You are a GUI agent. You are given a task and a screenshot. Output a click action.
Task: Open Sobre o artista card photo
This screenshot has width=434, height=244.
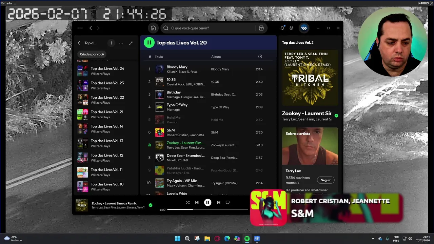pyautogui.click(x=310, y=146)
